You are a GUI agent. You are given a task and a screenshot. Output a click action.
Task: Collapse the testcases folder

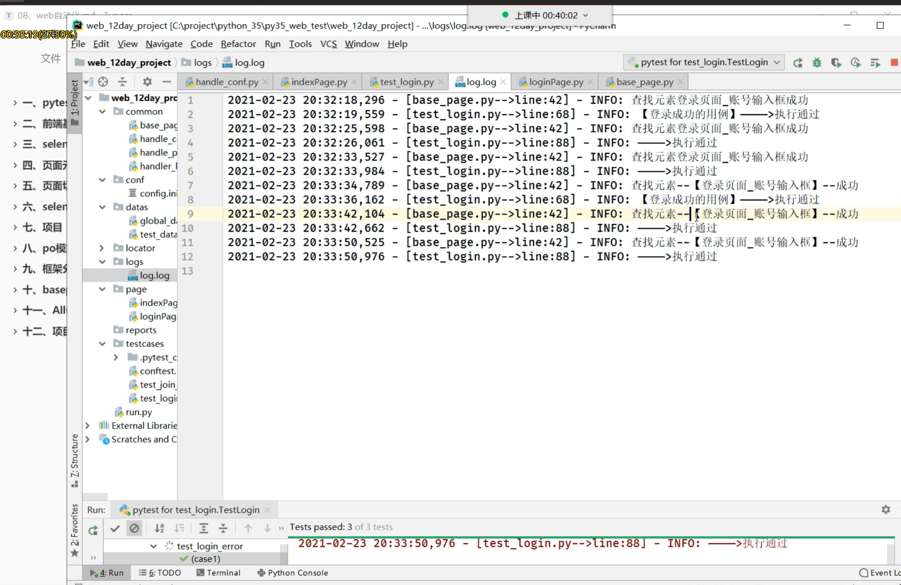click(x=102, y=343)
